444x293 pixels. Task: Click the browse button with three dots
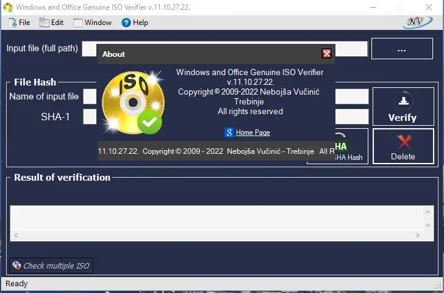402,48
